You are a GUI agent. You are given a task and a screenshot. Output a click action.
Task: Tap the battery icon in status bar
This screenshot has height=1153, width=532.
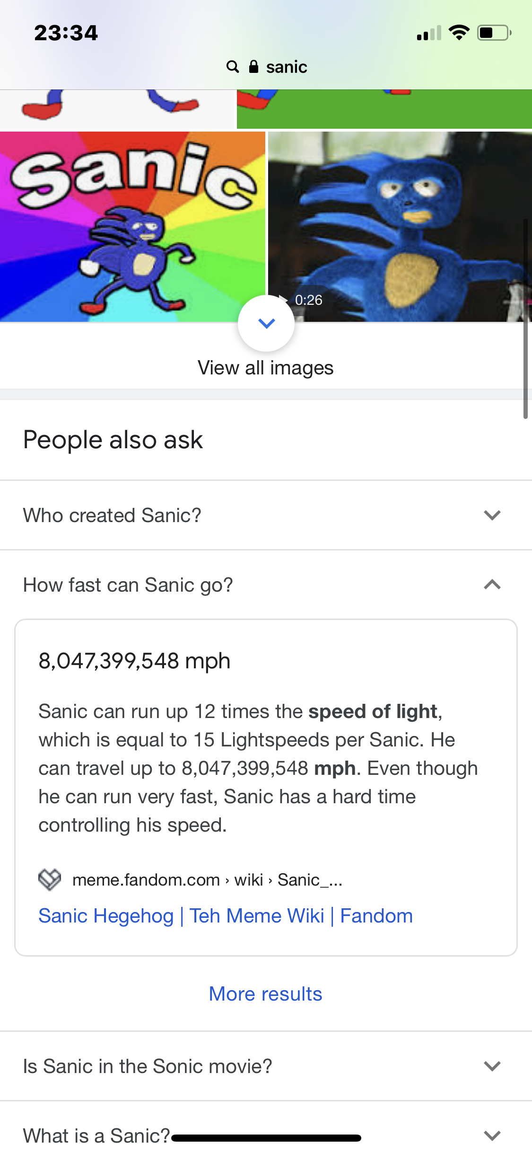click(494, 33)
